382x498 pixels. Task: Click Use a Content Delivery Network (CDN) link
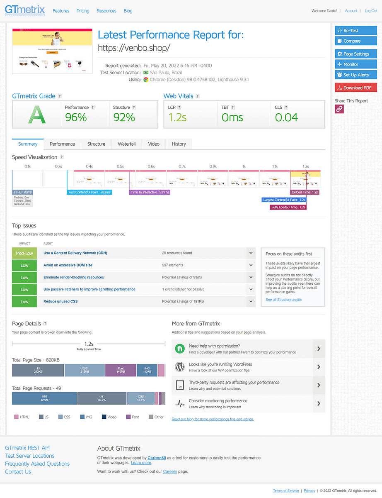(75, 253)
